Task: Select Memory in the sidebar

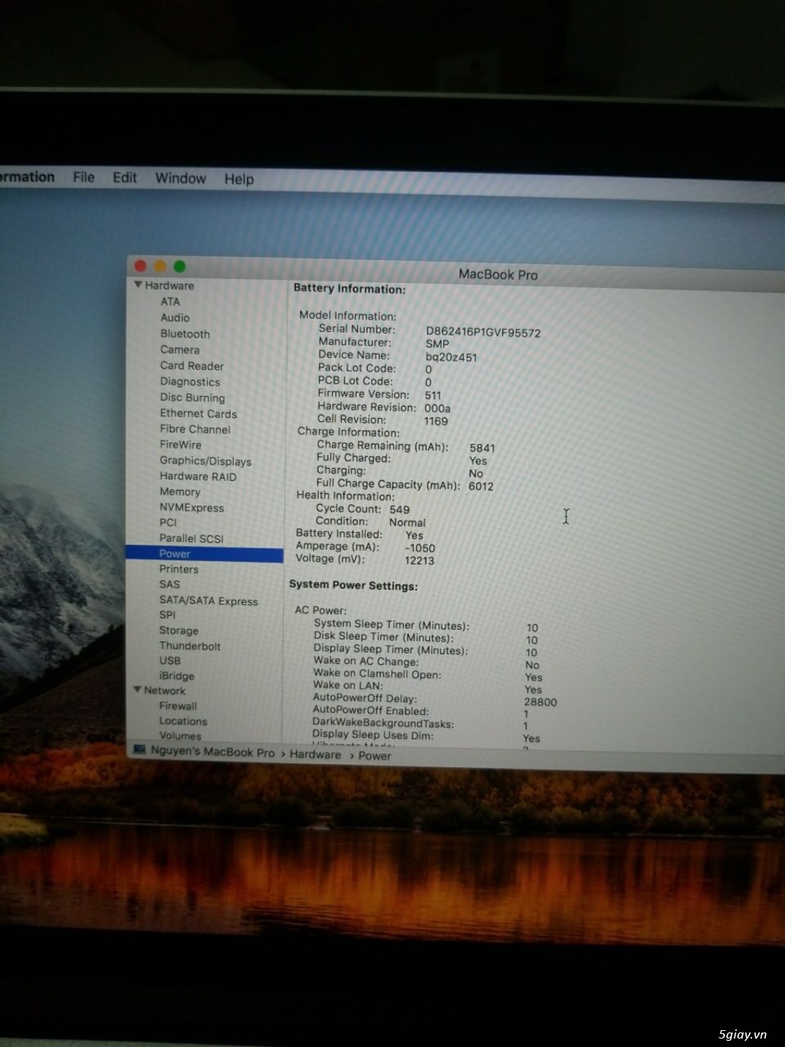Action: tap(179, 492)
